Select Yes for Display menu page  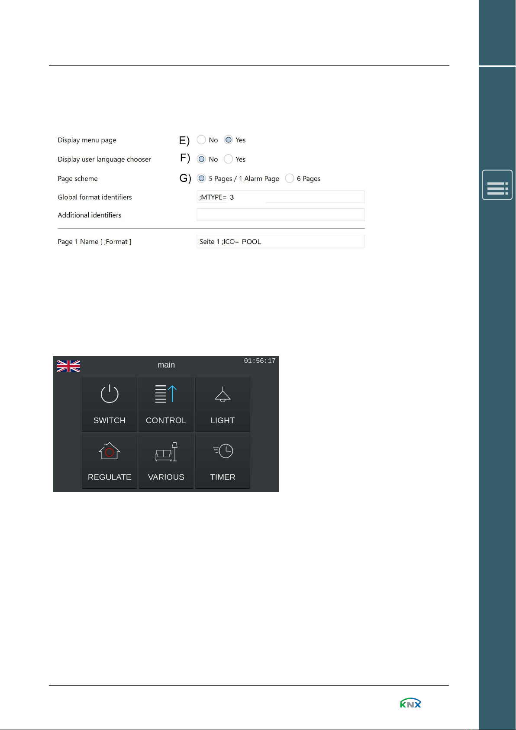tap(229, 140)
